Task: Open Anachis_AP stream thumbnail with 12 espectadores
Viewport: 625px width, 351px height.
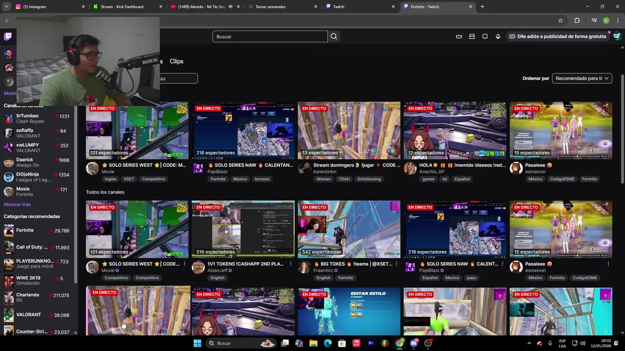Action: (x=455, y=131)
